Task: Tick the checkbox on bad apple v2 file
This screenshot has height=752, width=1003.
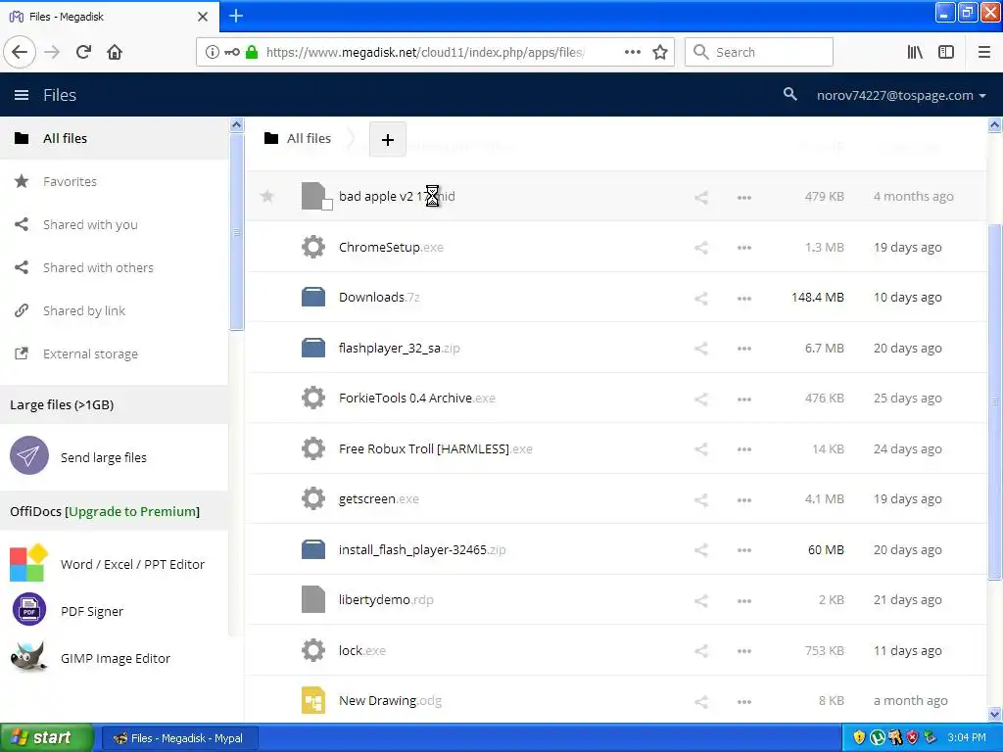Action: tap(327, 205)
